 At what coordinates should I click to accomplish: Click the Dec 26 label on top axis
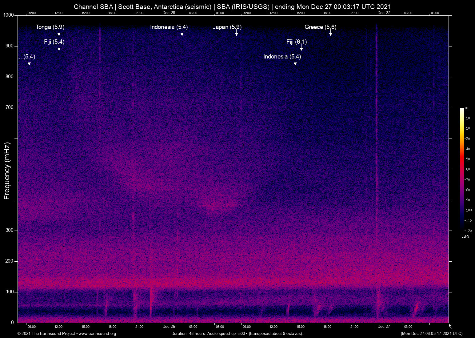pos(169,13)
